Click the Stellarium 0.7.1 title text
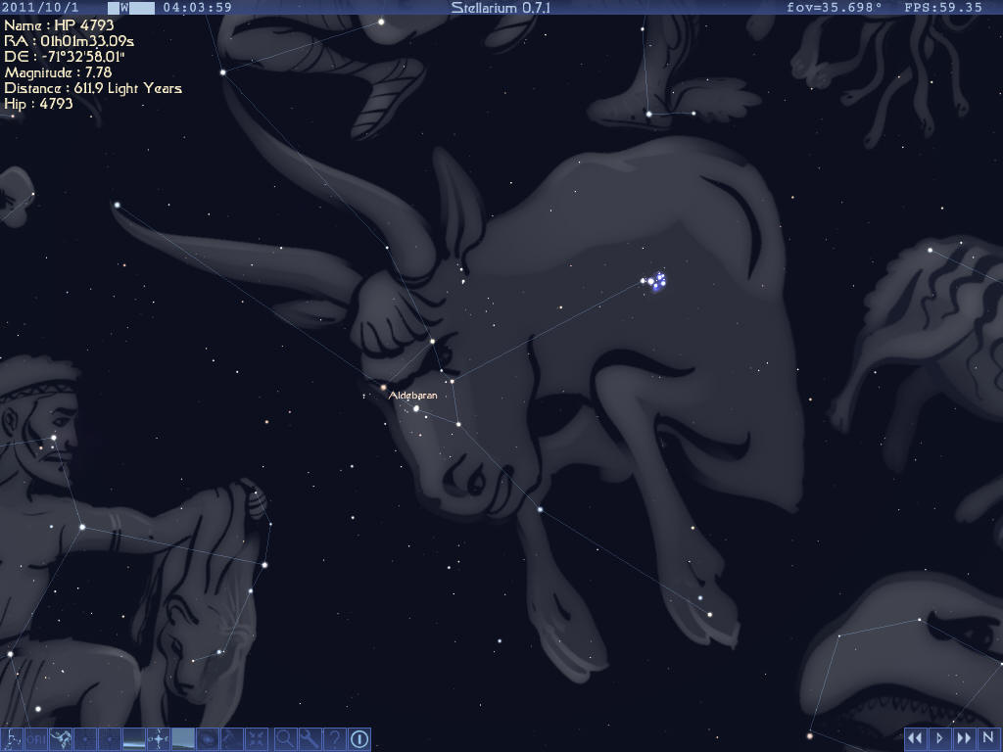The height and width of the screenshot is (752, 1003). click(501, 8)
